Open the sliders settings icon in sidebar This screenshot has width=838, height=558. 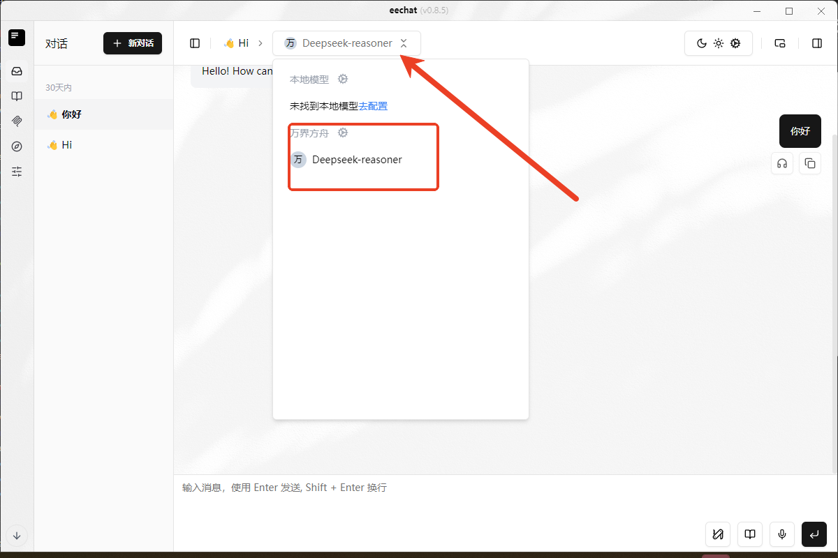click(17, 172)
